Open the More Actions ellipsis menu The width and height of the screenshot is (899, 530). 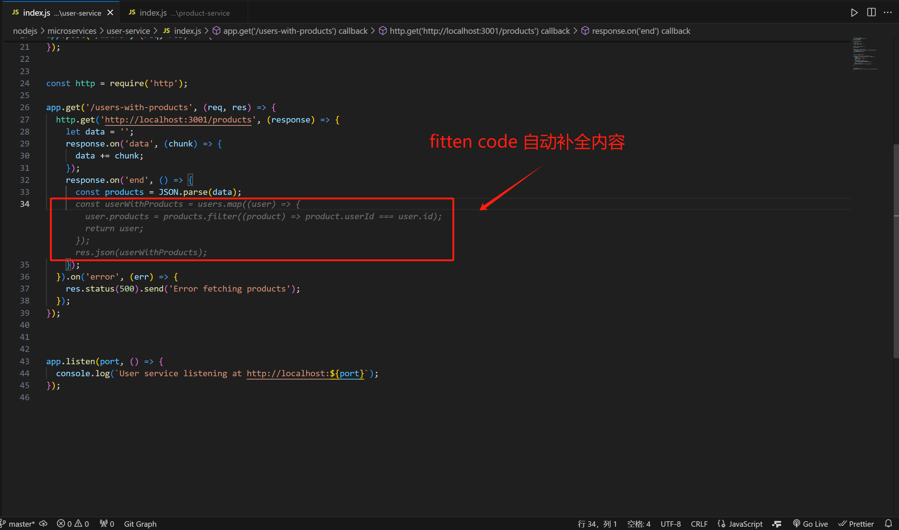(888, 13)
